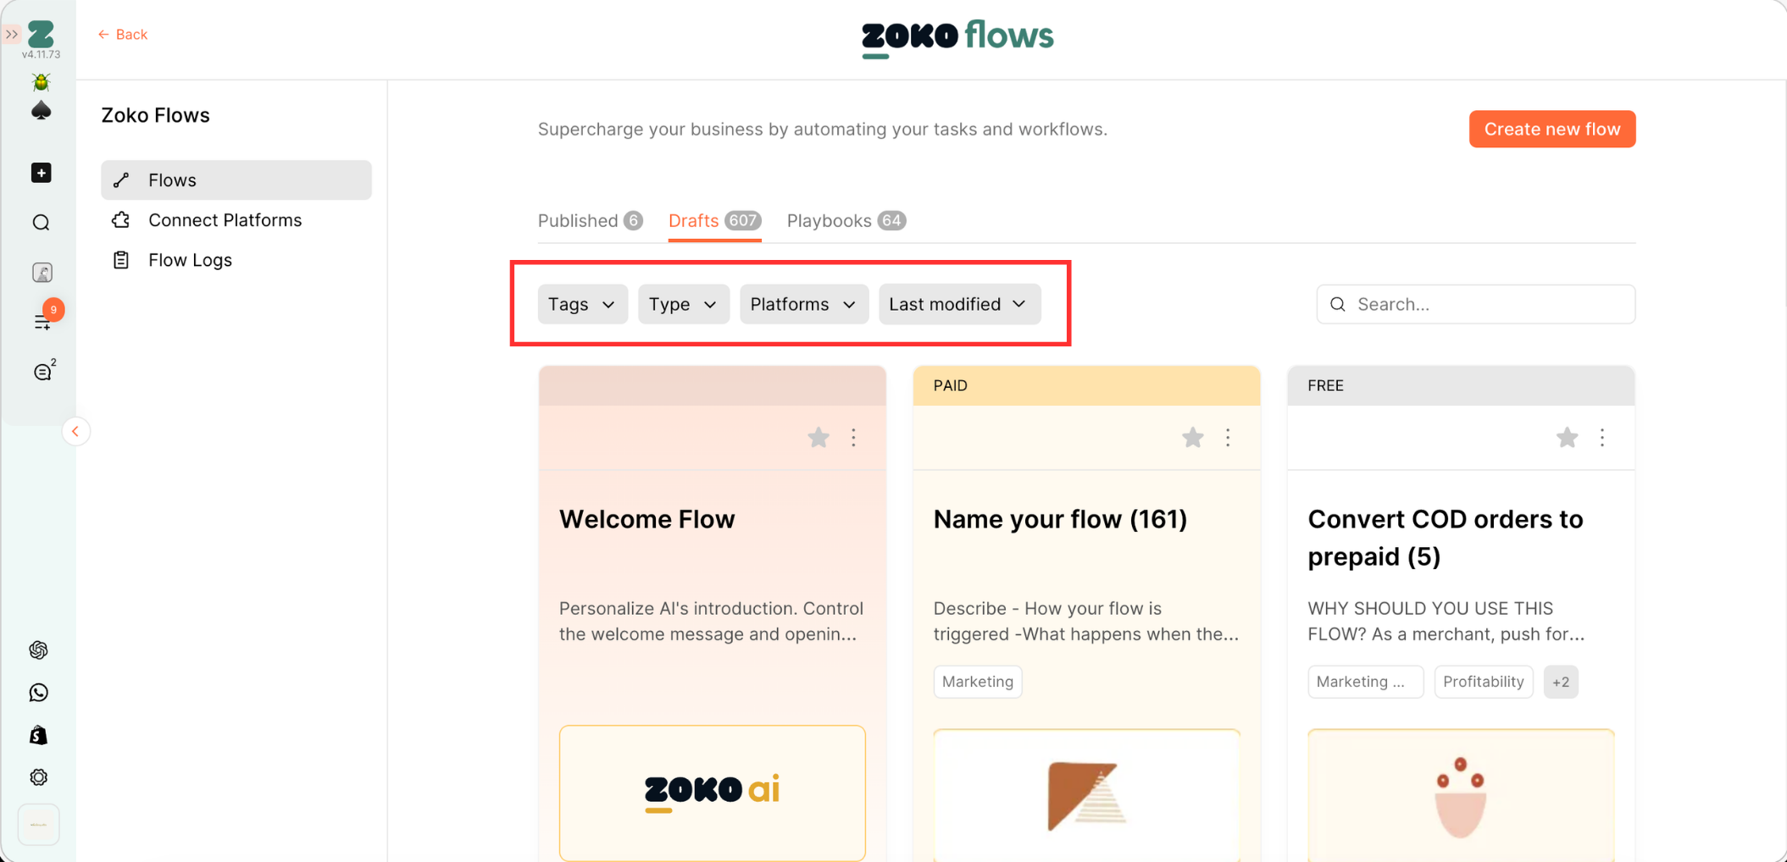Switch to the Drafts tab
The width and height of the screenshot is (1787, 862).
tap(714, 221)
